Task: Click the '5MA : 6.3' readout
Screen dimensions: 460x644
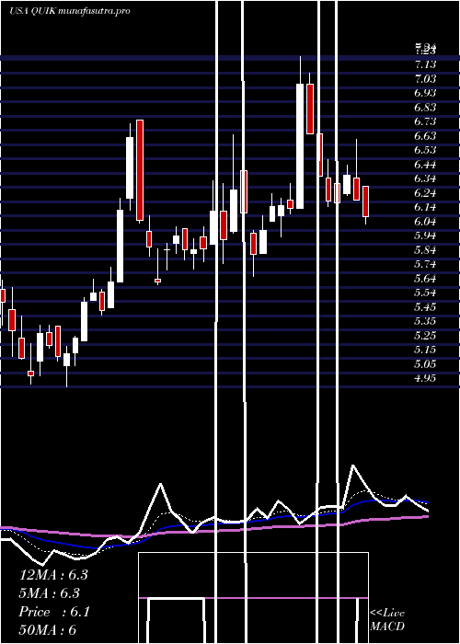Action: point(50,593)
